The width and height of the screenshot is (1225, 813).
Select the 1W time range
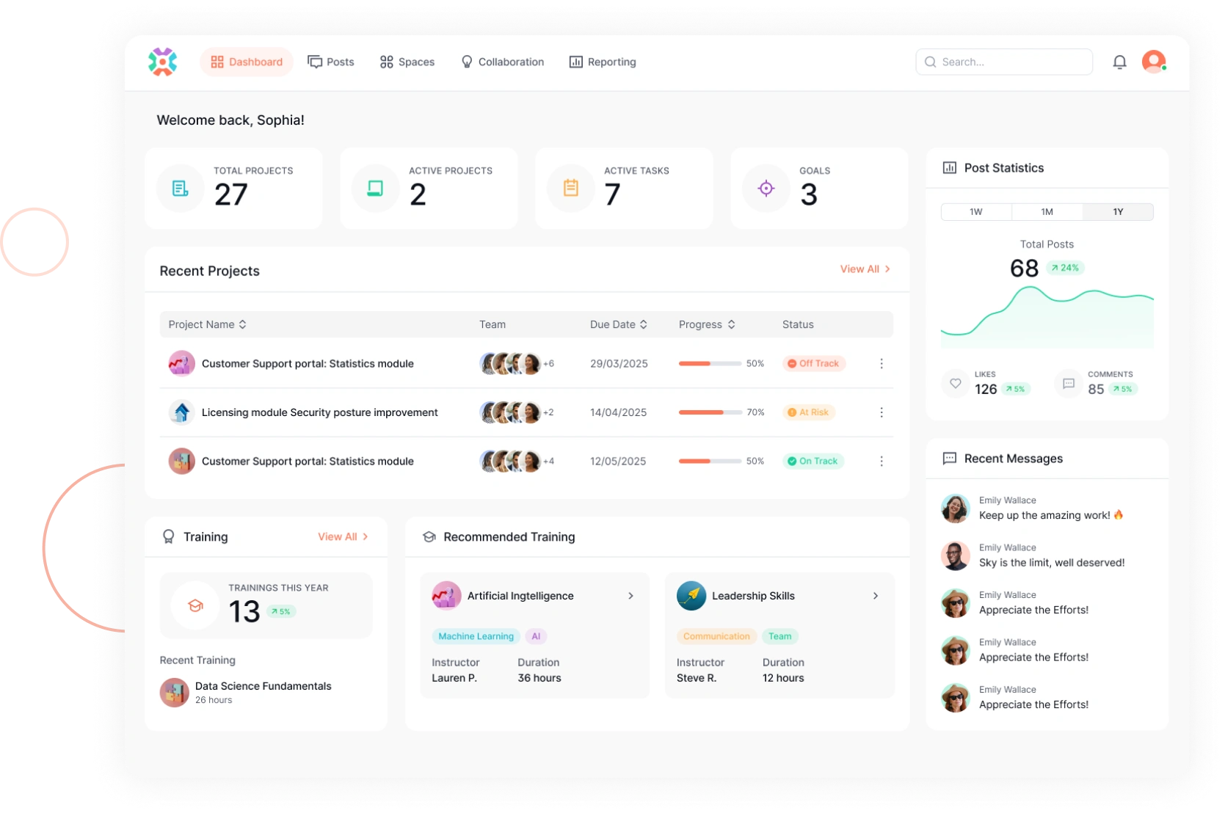point(975,212)
